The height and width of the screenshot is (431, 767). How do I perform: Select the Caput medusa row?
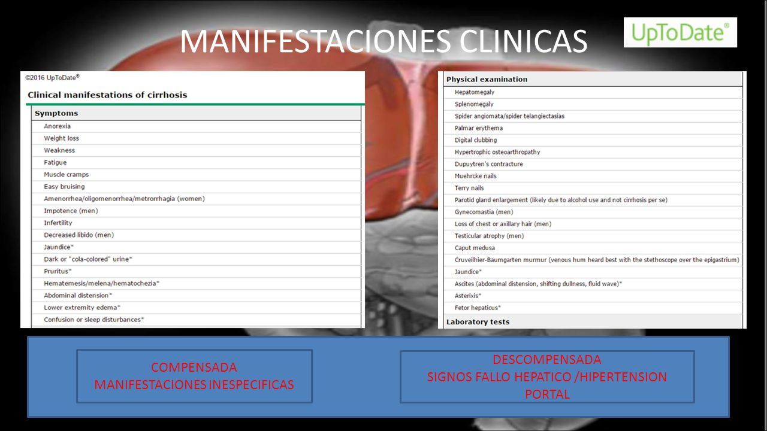tap(593, 248)
